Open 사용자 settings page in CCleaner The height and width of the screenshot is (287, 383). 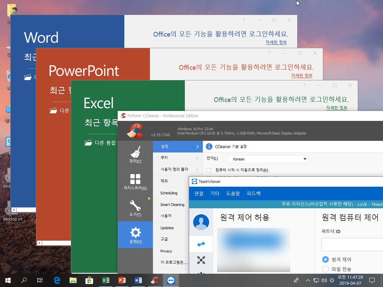171,216
